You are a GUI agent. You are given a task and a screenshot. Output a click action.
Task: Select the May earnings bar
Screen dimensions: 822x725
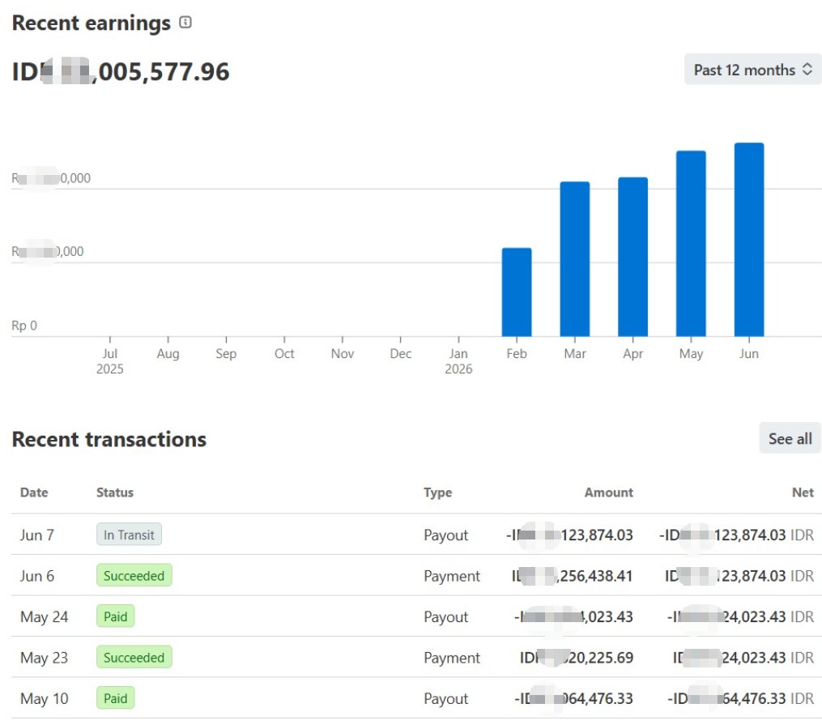(x=691, y=244)
